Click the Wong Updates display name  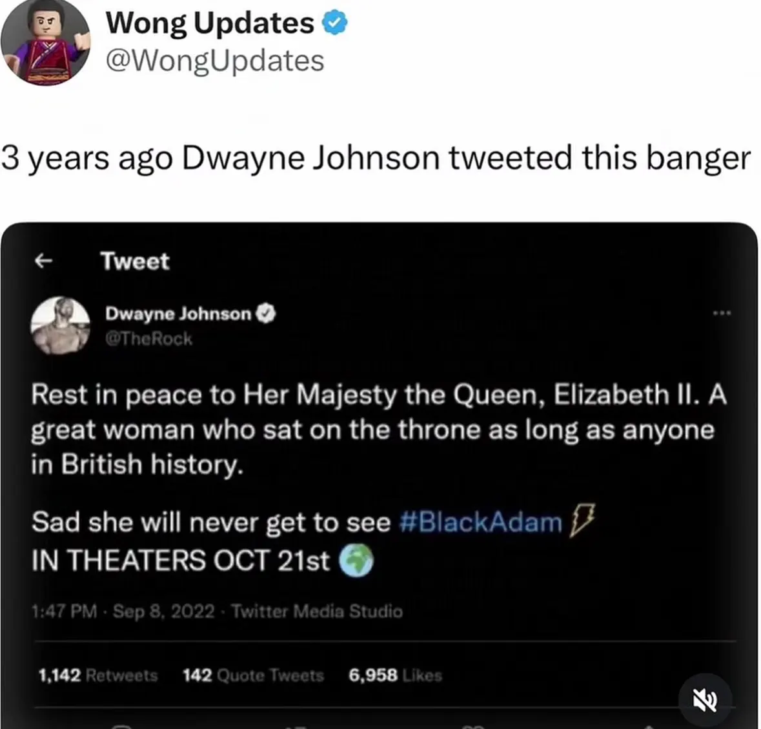[x=210, y=23]
